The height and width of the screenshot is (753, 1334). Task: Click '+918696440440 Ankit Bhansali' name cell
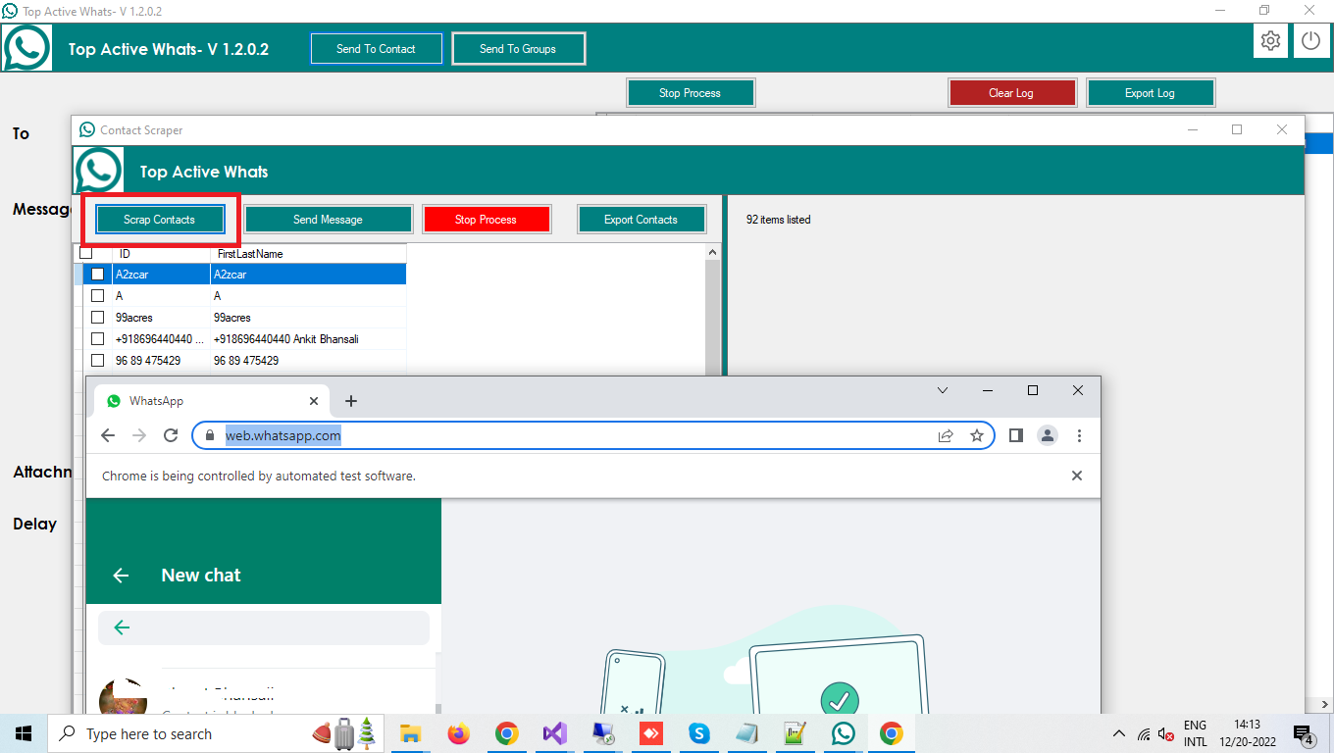pyautogui.click(x=309, y=339)
